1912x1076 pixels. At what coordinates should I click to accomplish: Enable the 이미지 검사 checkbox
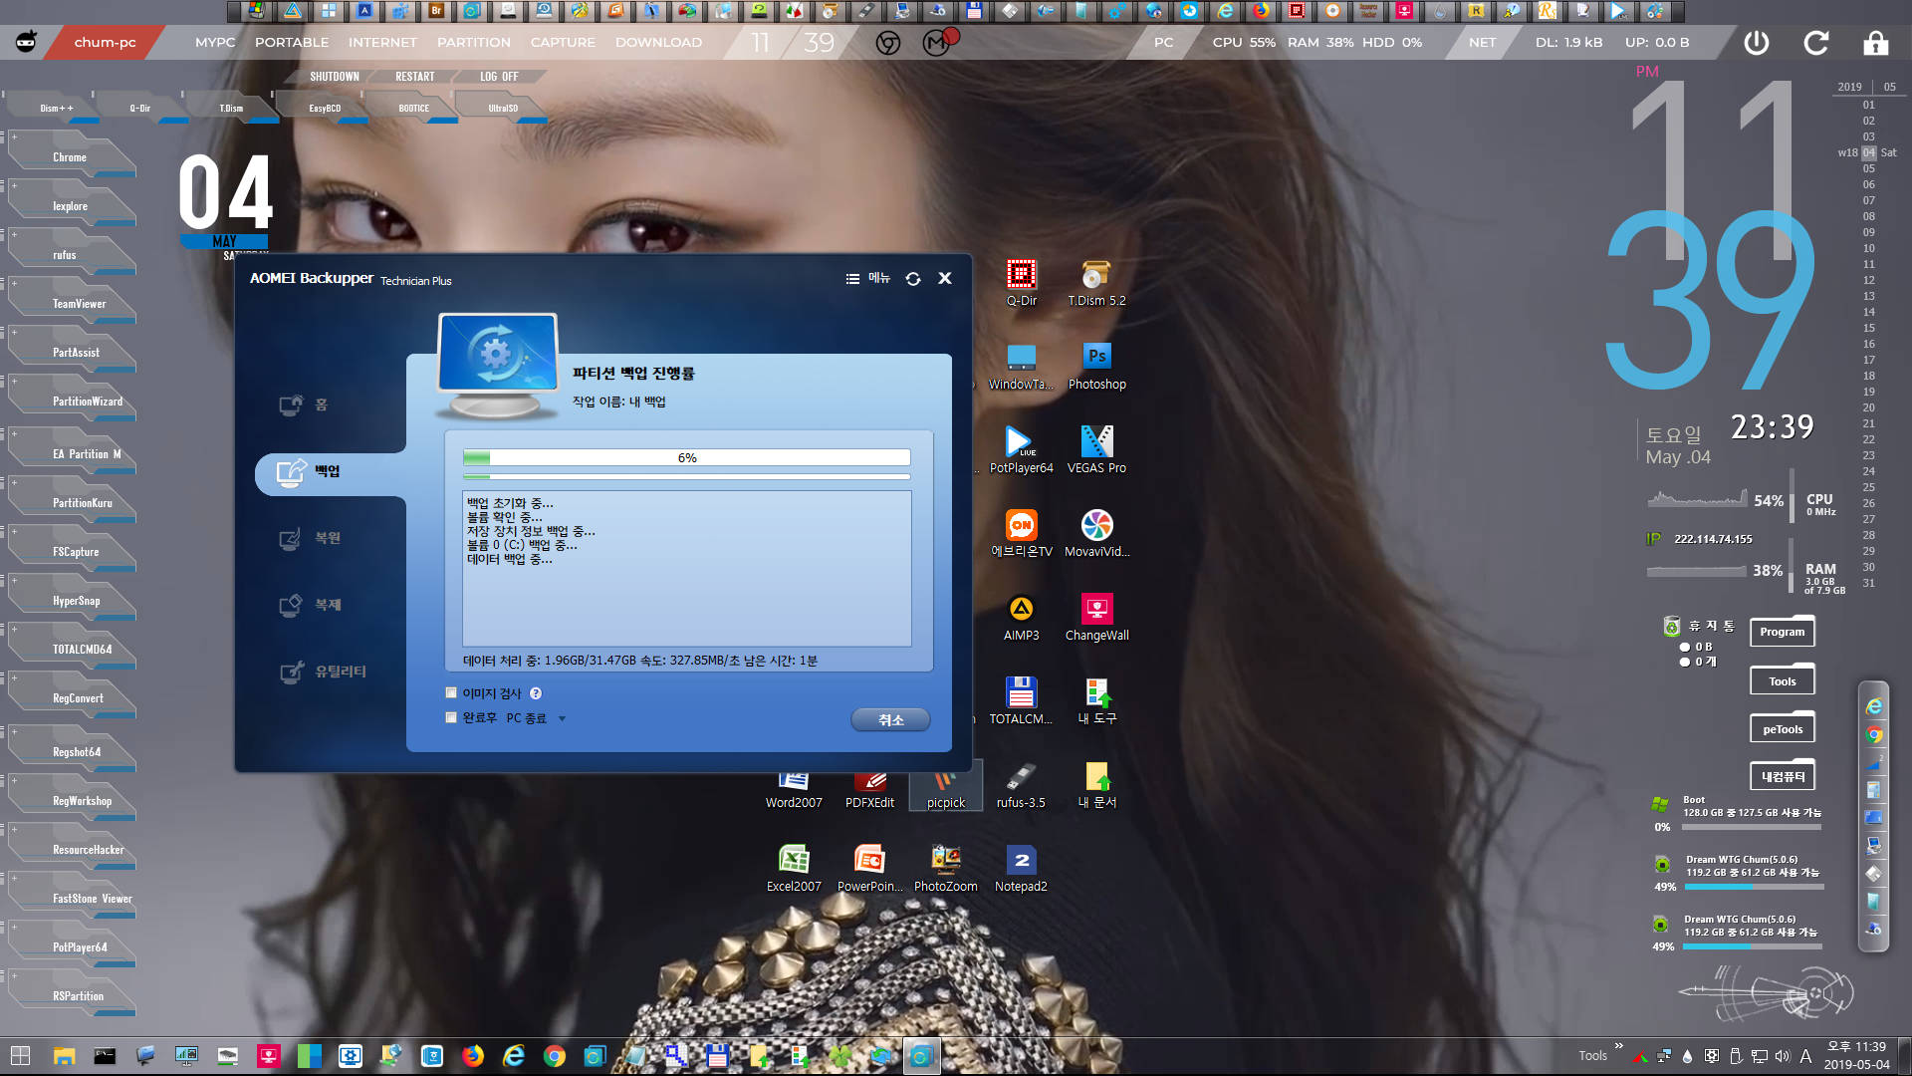[x=451, y=693]
